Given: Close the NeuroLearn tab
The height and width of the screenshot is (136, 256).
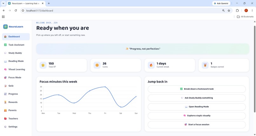Looking at the screenshot, I should pos(43,3).
